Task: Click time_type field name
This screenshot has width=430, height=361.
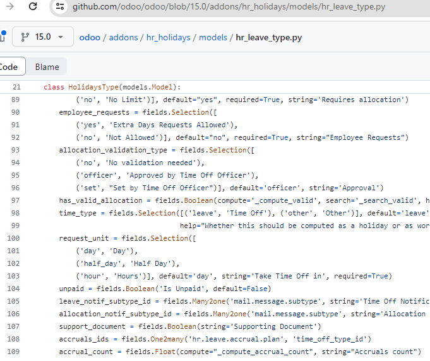Action: [78, 213]
